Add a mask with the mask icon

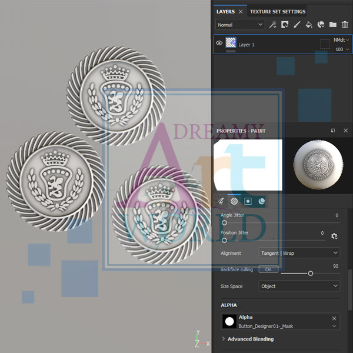click(x=285, y=25)
